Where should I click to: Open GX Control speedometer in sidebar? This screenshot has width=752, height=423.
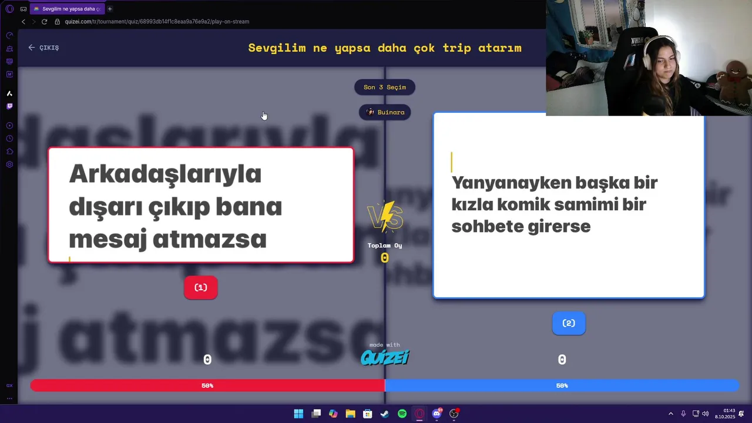pos(9,35)
